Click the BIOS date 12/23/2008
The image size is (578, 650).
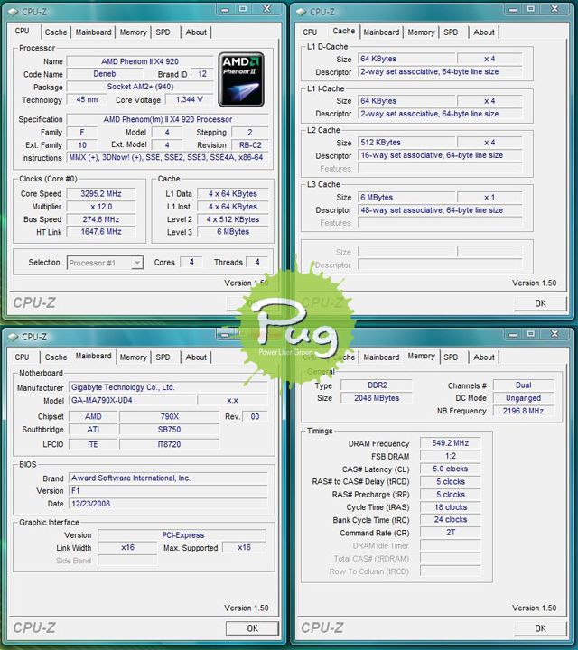pos(167,504)
